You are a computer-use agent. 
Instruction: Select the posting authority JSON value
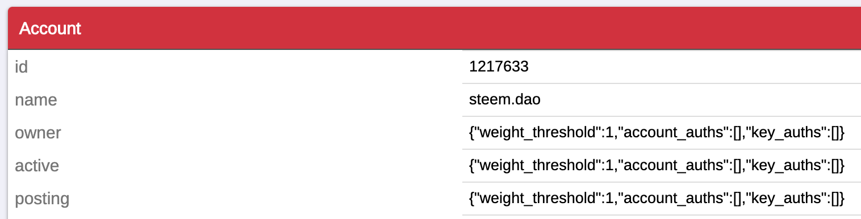tap(658, 199)
